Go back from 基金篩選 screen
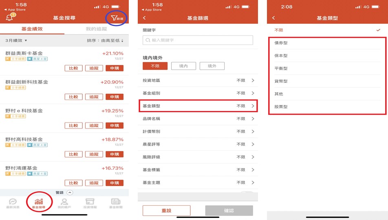 pyautogui.click(x=144, y=18)
